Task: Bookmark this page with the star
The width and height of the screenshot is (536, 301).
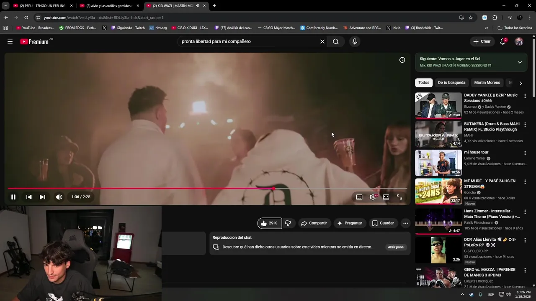Action: 471,18
